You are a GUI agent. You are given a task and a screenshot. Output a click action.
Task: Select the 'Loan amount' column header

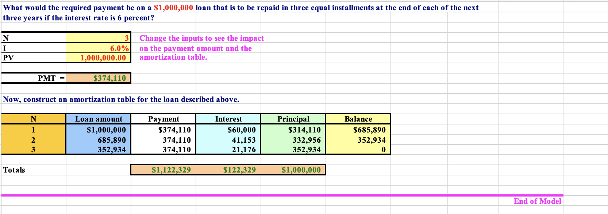pyautogui.click(x=98, y=119)
